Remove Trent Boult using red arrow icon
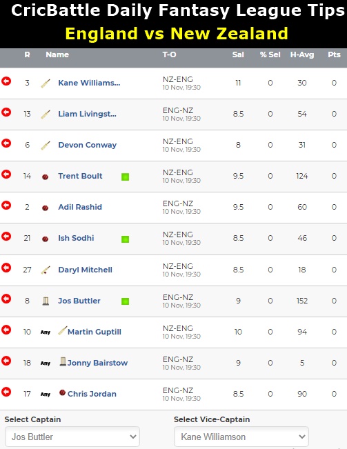 click(x=6, y=174)
